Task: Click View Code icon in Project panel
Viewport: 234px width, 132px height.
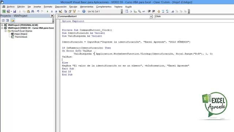Action: click(3, 21)
